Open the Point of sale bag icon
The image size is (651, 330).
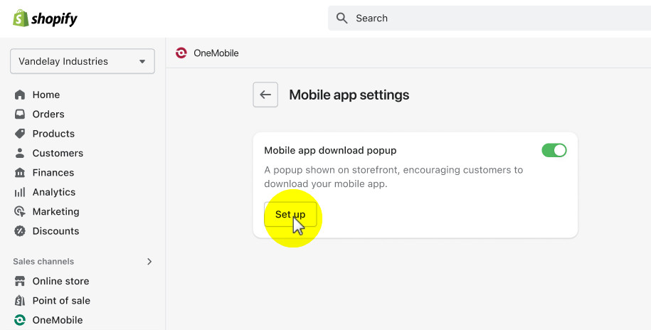[20, 301]
